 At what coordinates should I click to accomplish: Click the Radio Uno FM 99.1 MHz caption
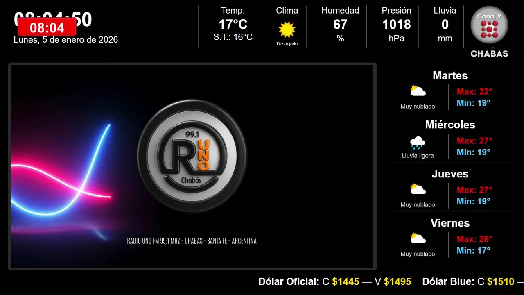click(192, 241)
